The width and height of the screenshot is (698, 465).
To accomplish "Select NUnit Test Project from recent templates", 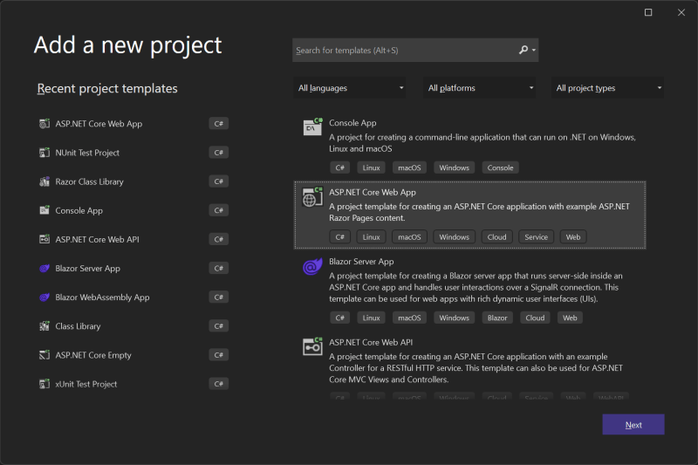I will [87, 153].
